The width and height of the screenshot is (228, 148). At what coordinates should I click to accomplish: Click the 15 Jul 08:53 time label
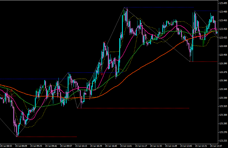(x=6, y=146)
